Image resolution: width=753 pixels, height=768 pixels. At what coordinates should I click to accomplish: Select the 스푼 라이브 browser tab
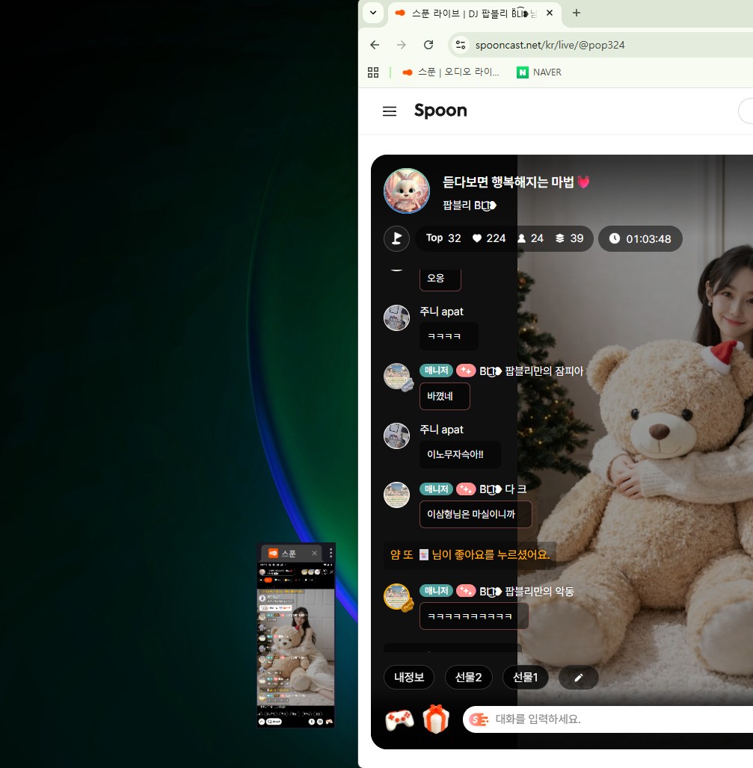pos(471,13)
